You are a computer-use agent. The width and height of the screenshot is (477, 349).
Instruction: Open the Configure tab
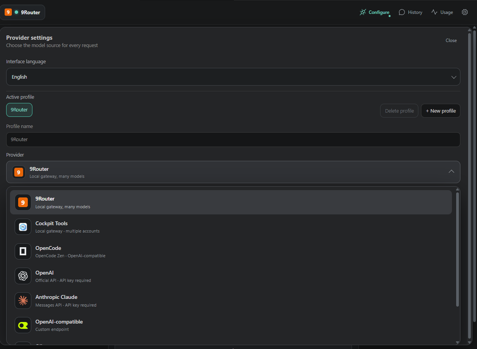[x=374, y=12]
